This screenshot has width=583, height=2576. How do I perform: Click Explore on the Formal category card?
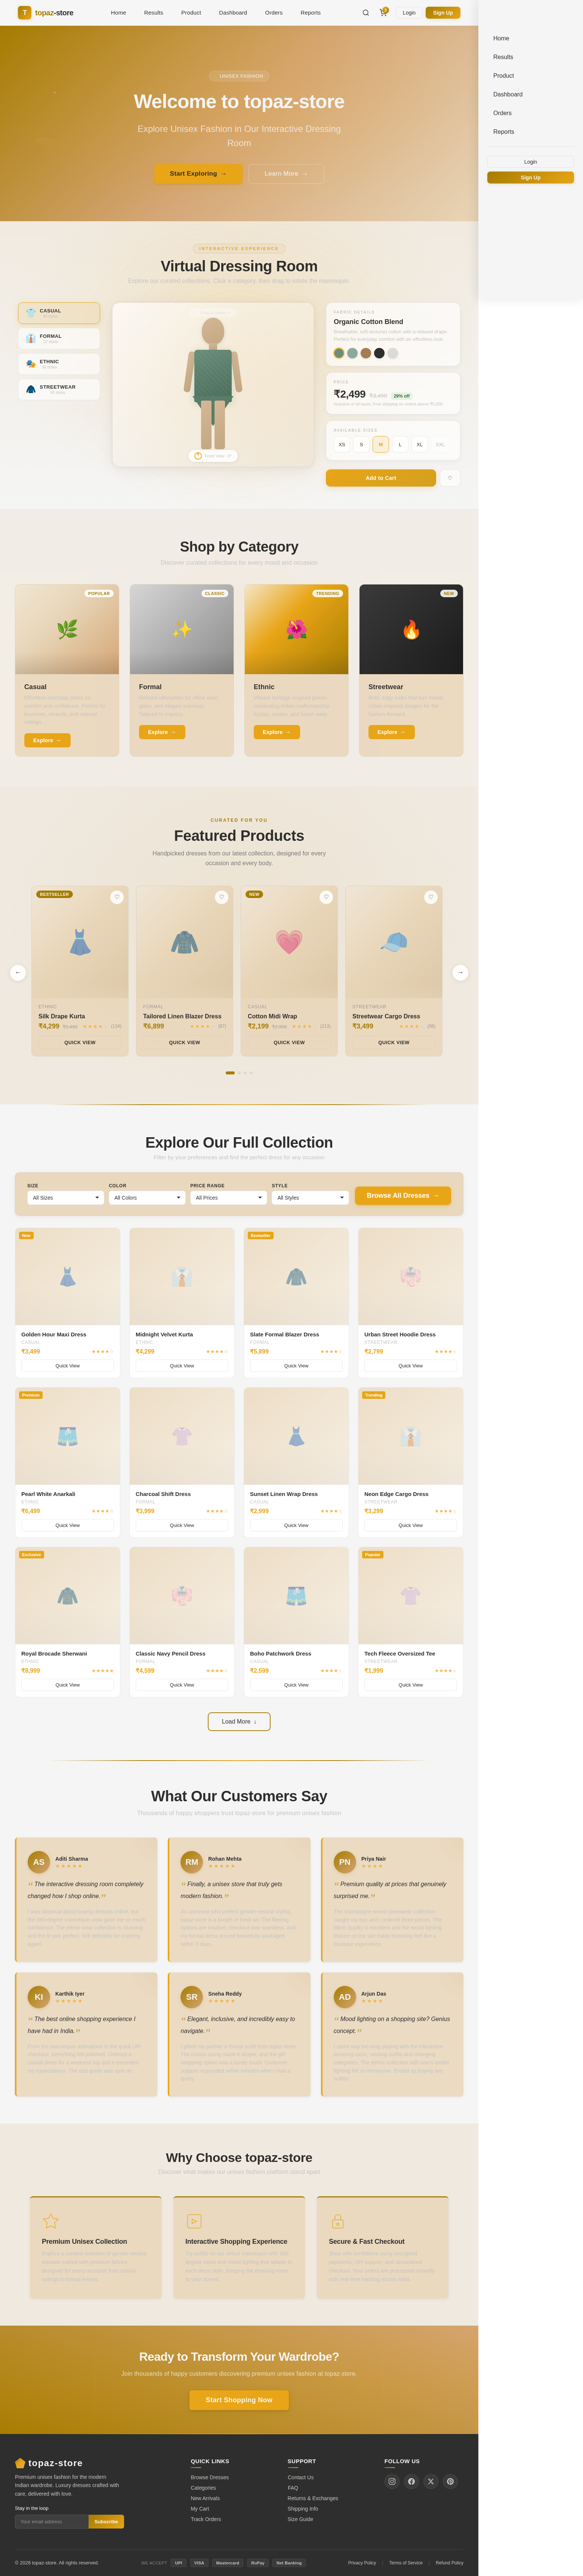coord(162,732)
